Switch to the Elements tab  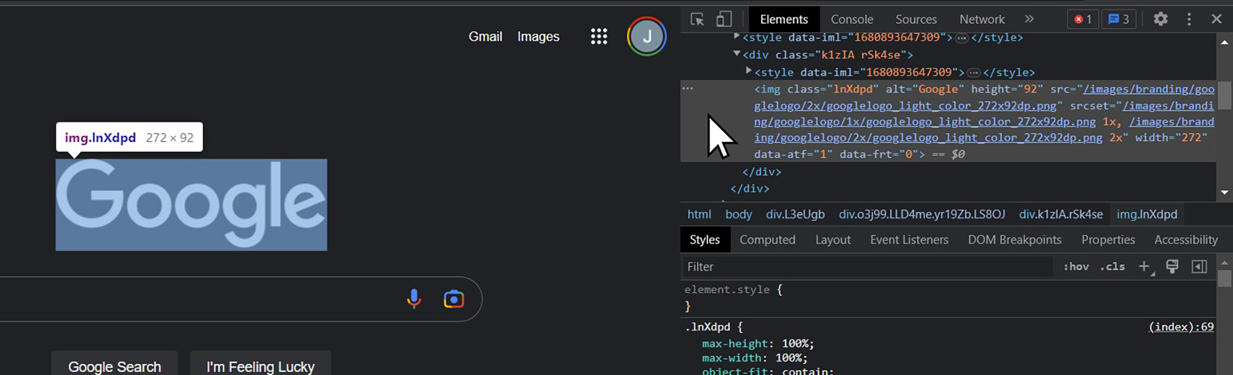784,19
